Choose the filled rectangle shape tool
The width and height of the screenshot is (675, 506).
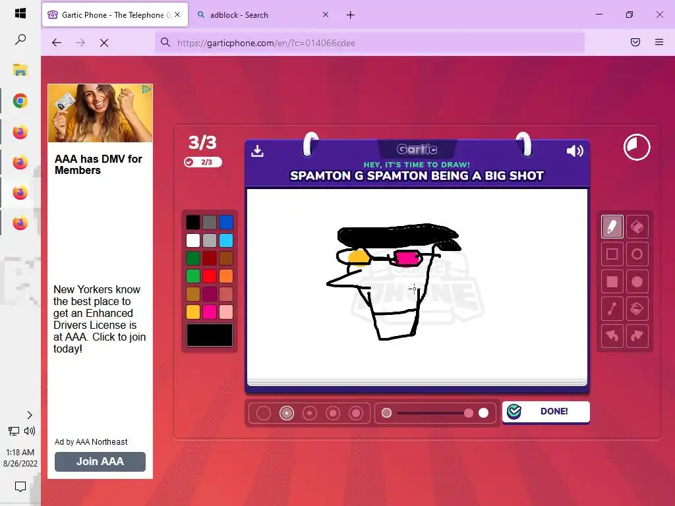click(612, 281)
